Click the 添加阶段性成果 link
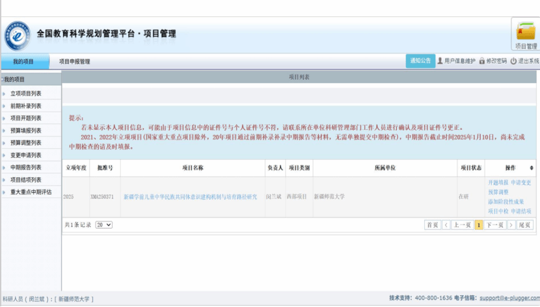The height and width of the screenshot is (307, 540). coord(506,202)
